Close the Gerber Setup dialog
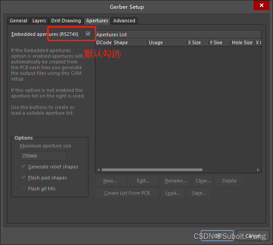The height and width of the screenshot is (245, 273). coord(262,6)
